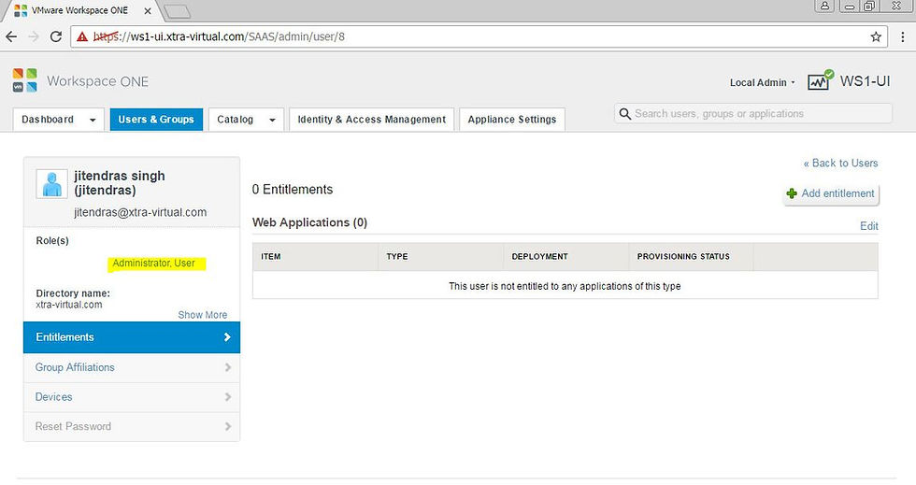
Task: Open the Catalog tab
Action: (246, 120)
